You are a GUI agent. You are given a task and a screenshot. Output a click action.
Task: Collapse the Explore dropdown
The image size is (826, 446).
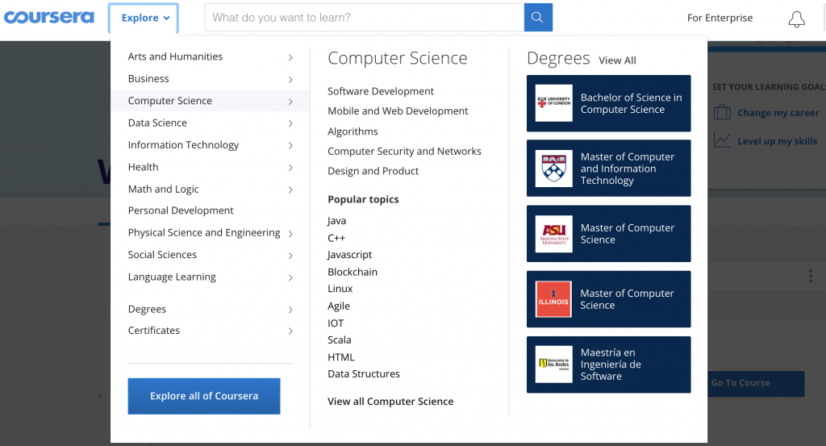click(144, 18)
